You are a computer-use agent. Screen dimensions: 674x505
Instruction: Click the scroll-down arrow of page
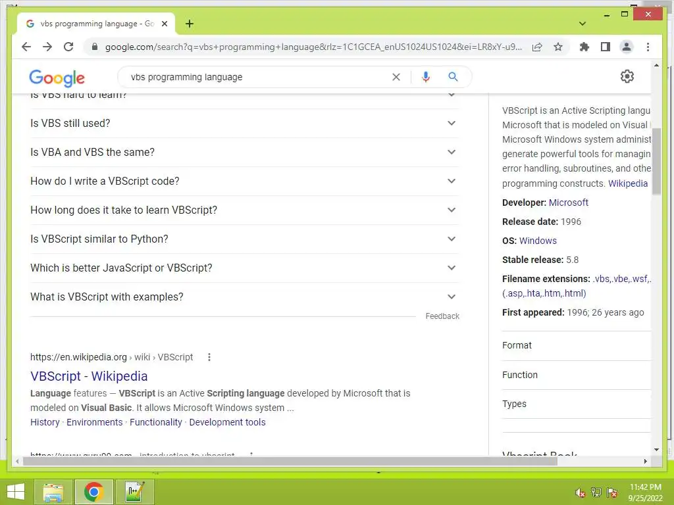point(656,450)
